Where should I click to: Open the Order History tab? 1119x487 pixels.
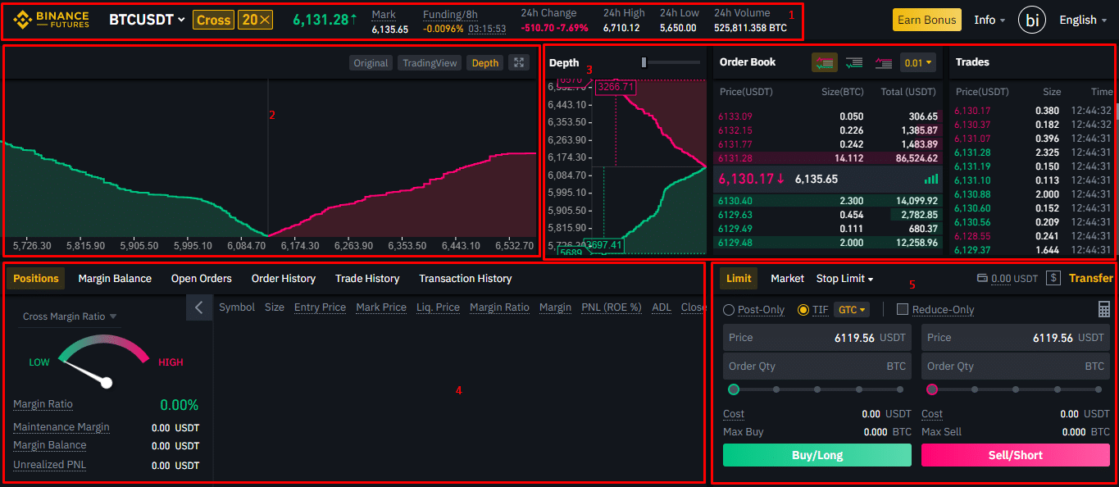pyautogui.click(x=284, y=279)
